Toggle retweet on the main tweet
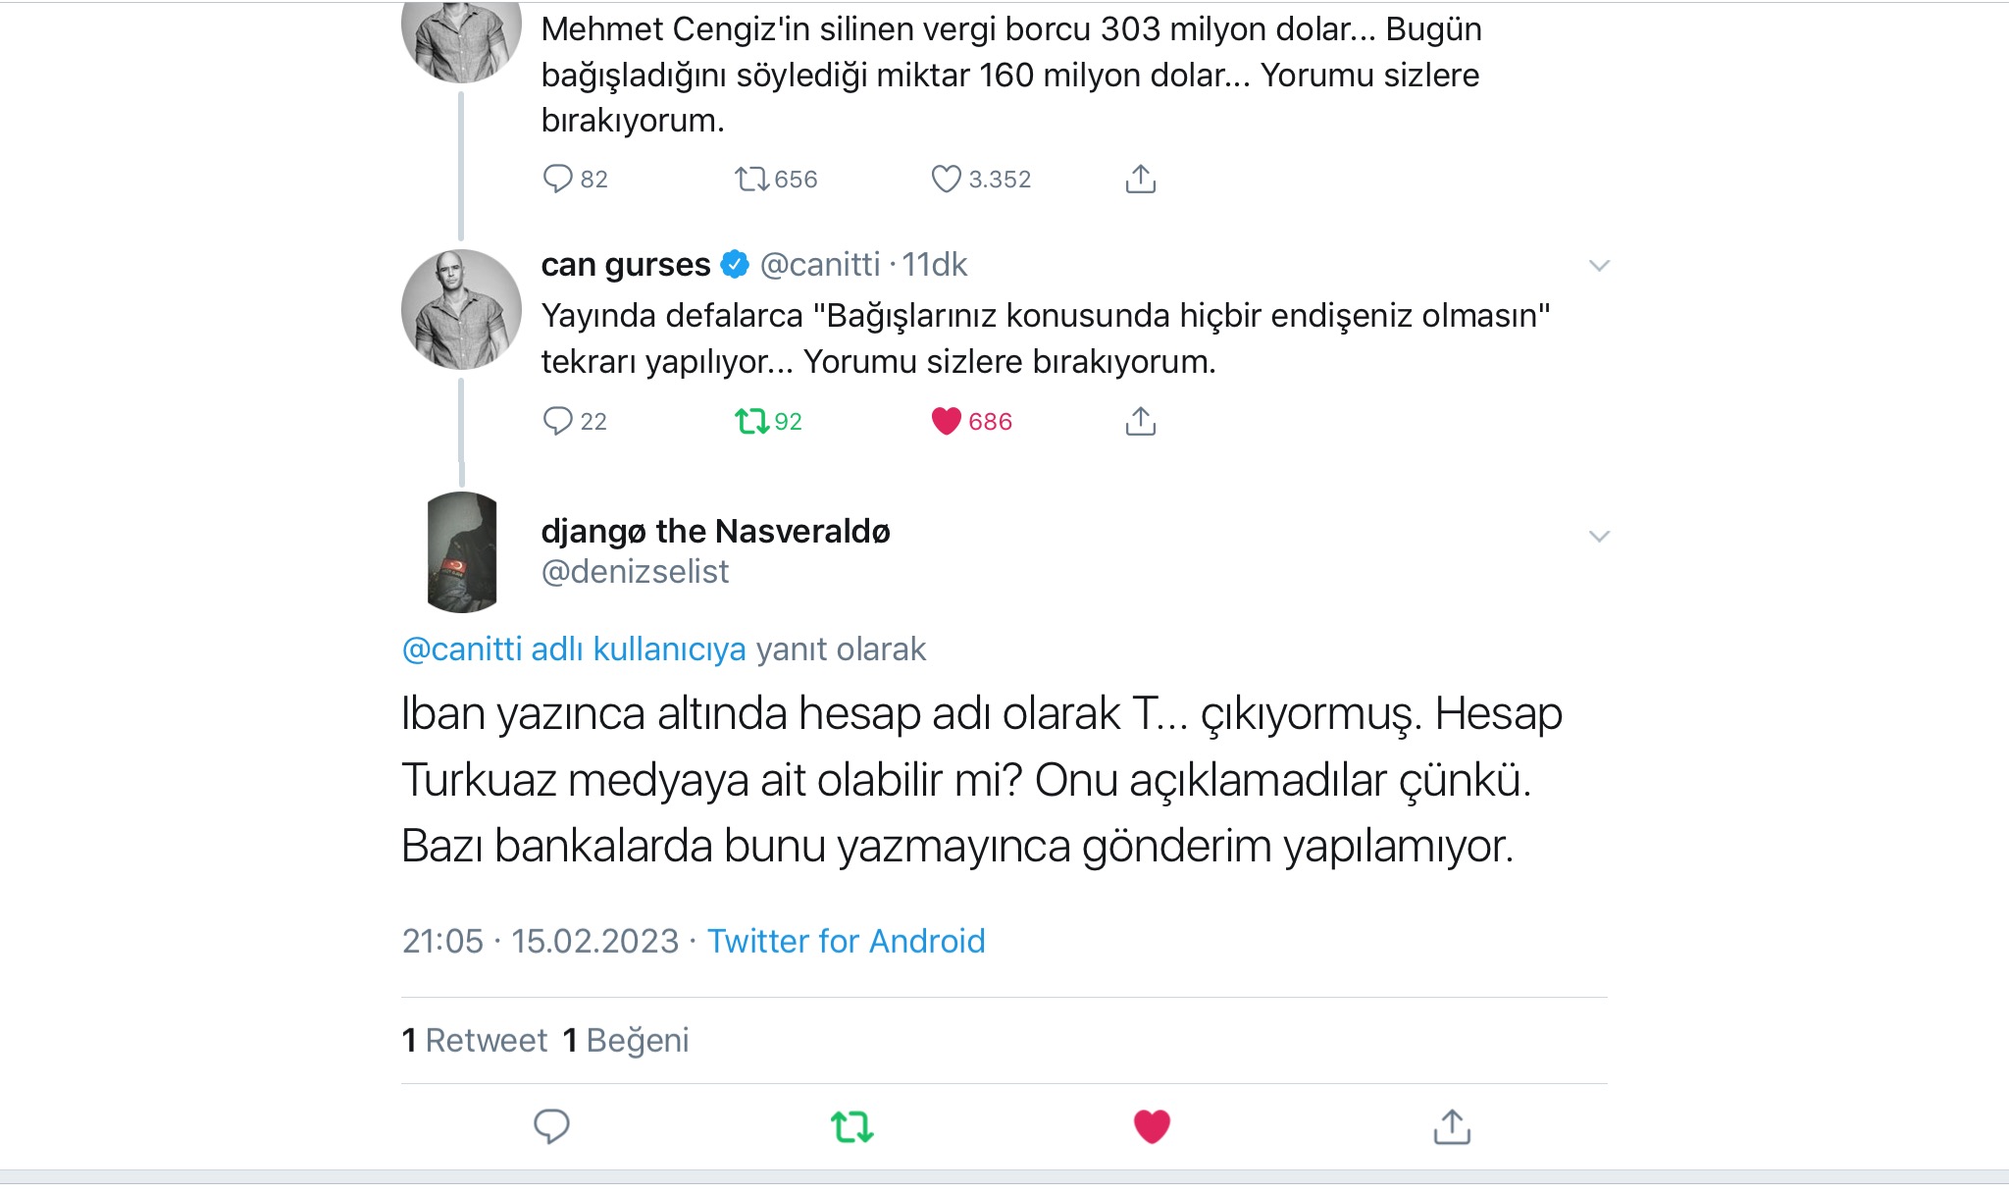Viewport: 2009px width, 1193px height. pos(851,1126)
